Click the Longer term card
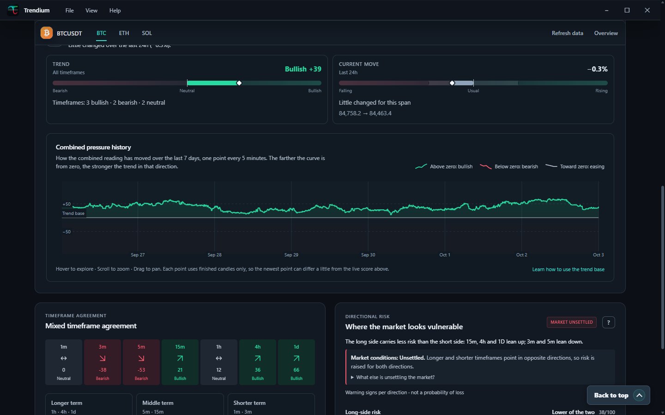 (x=89, y=404)
